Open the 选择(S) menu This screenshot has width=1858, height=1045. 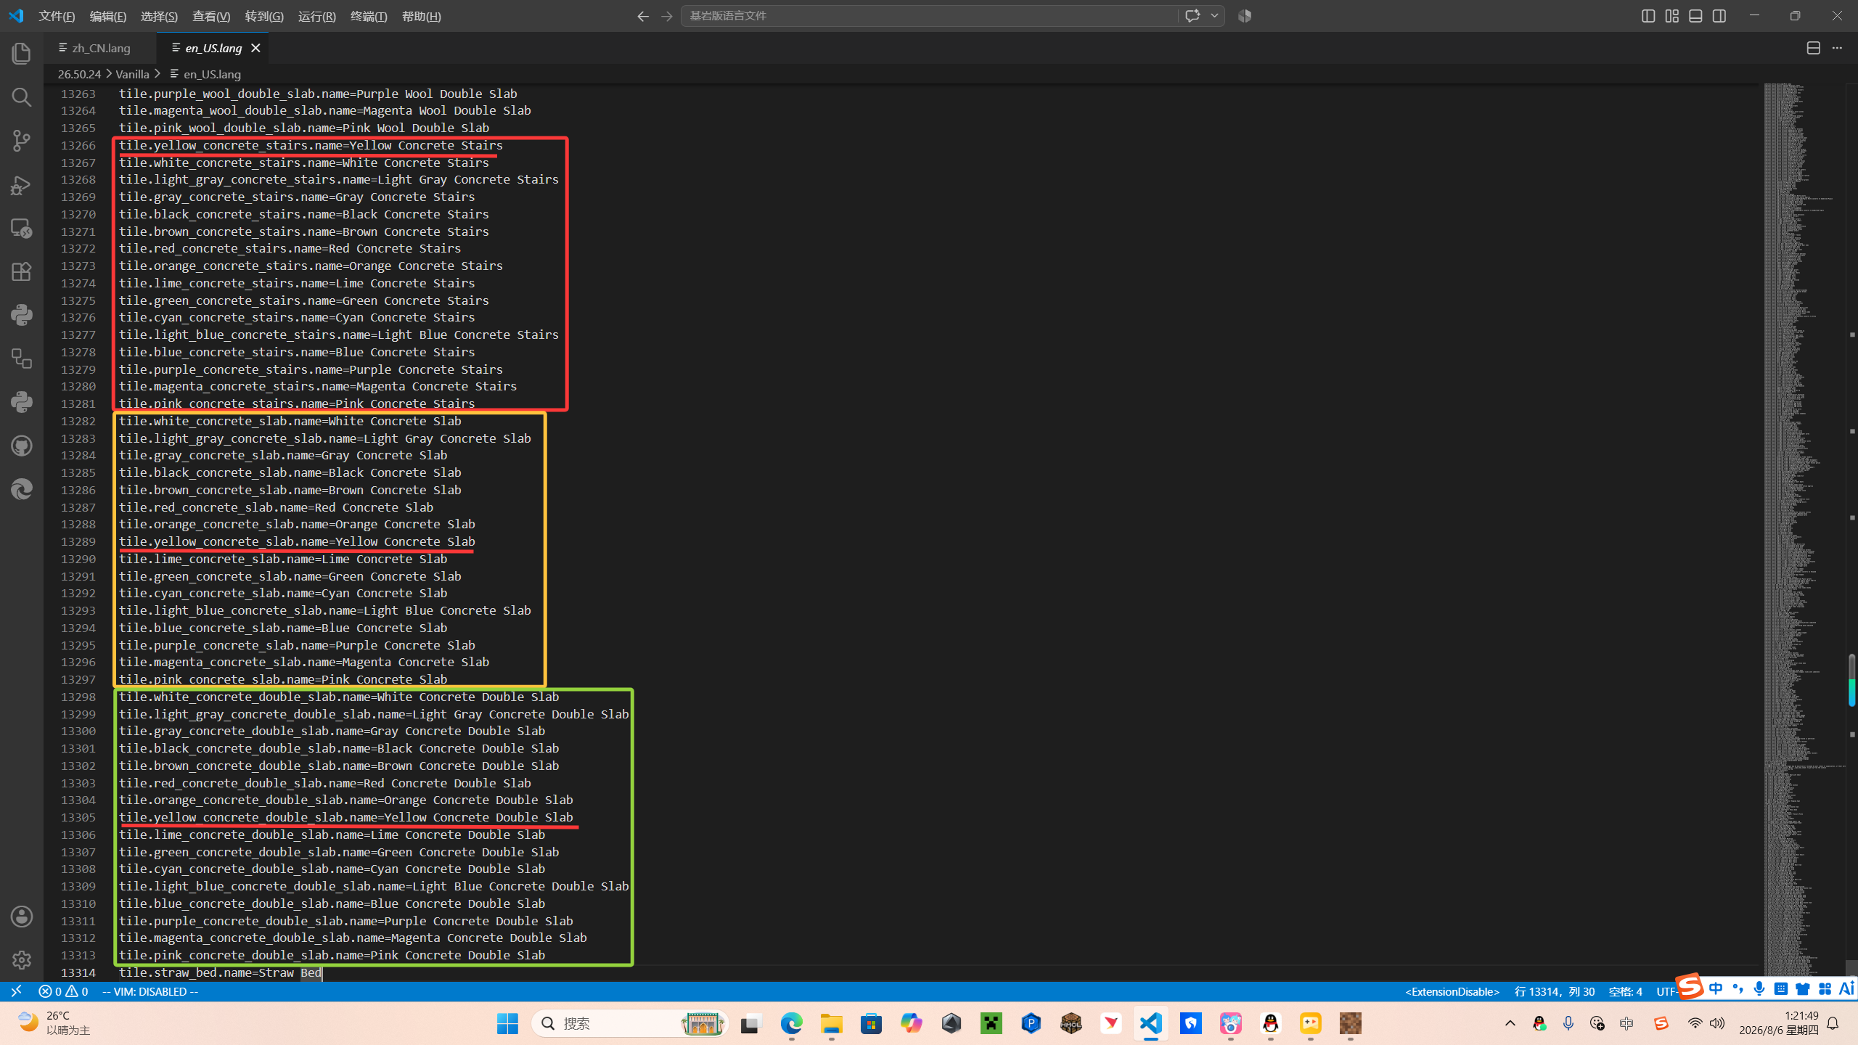pos(159,16)
